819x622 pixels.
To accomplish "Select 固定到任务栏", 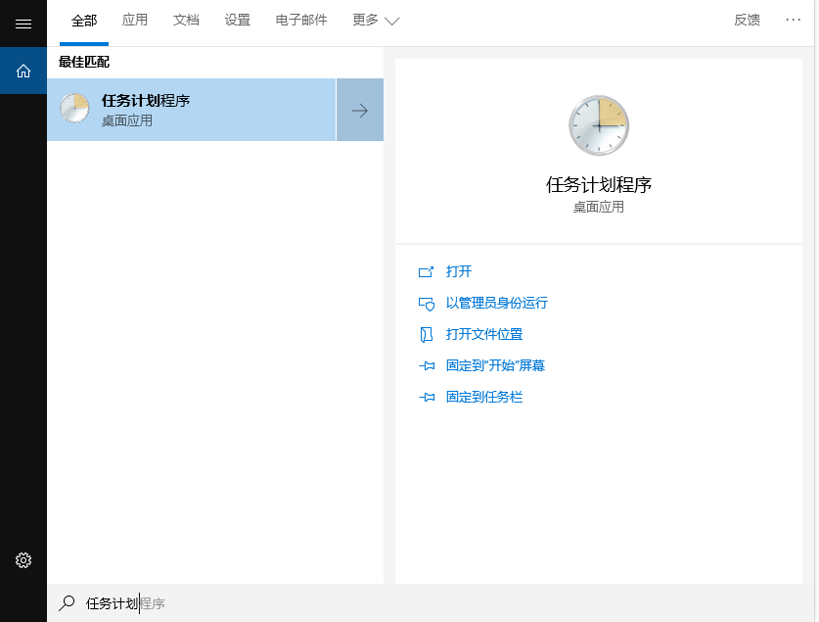I will pyautogui.click(x=484, y=397).
